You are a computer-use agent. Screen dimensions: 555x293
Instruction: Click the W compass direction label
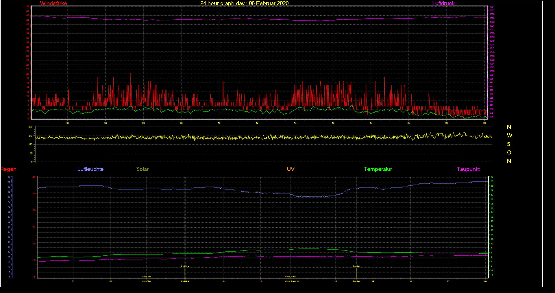click(x=509, y=135)
